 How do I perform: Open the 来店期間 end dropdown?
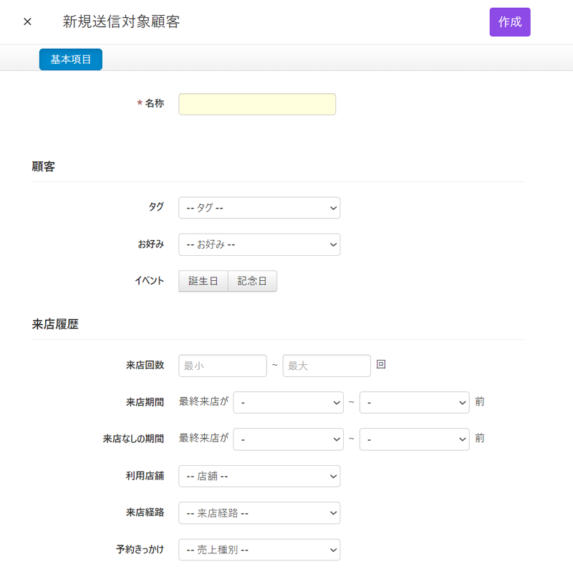[414, 402]
